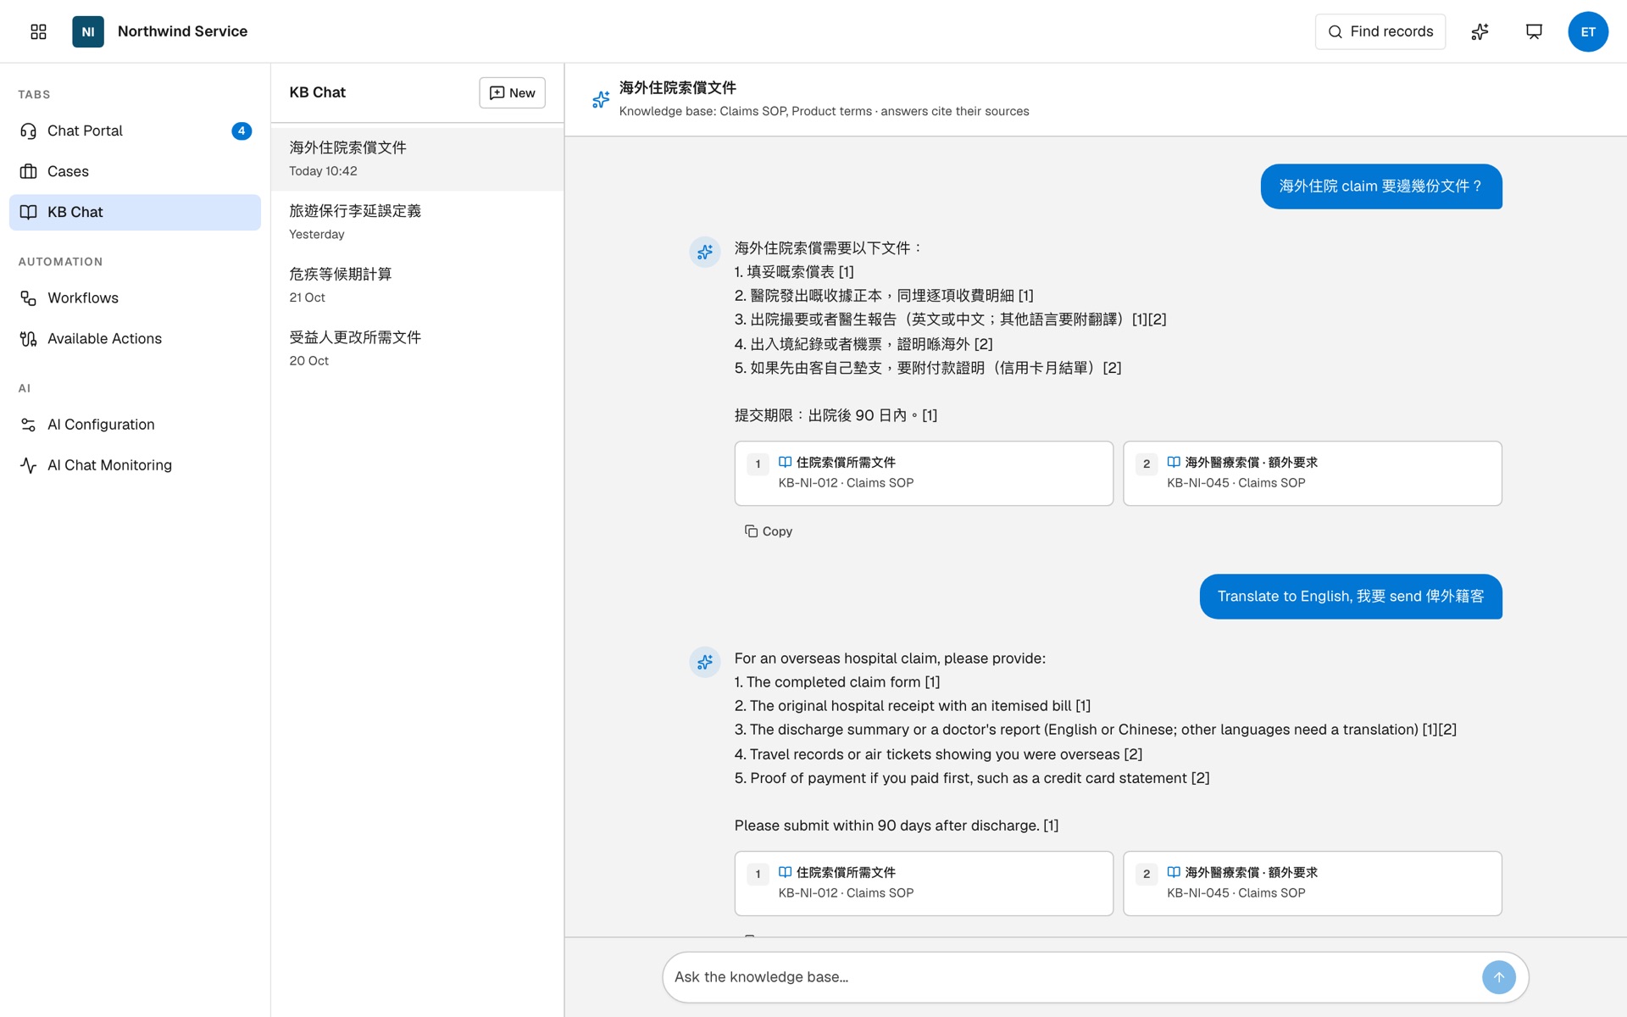This screenshot has height=1017, width=1627.
Task: Click Find records search box
Action: click(x=1380, y=31)
